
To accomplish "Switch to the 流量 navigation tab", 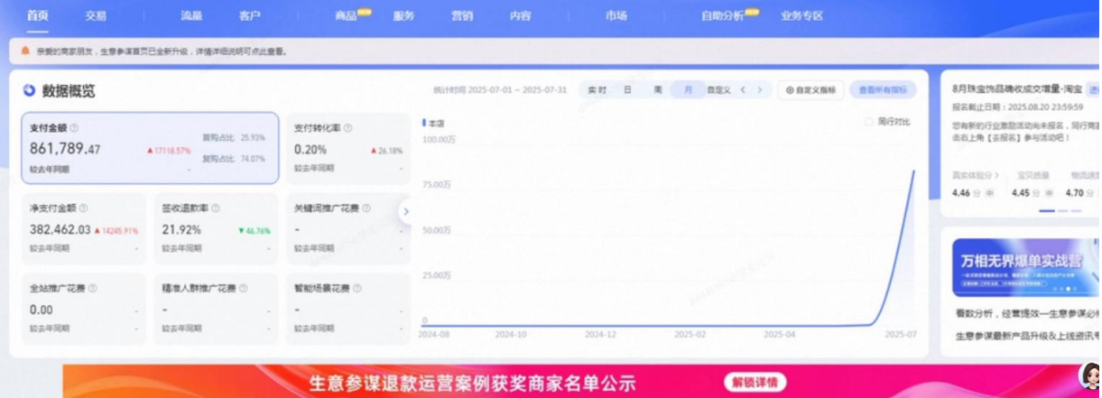I will [191, 16].
